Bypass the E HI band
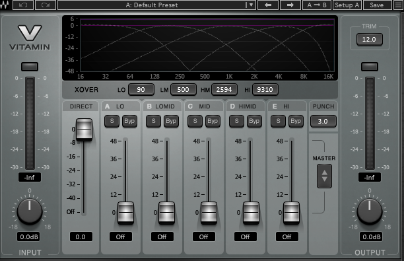 [x=296, y=121]
